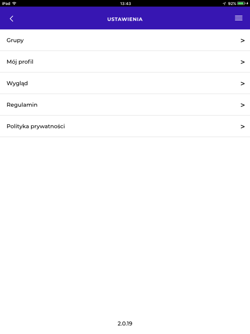
Task: Click the location services arrow icon
Action: click(224, 4)
